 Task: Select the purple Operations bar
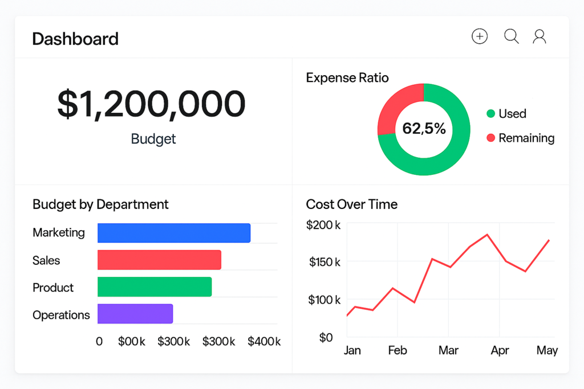(135, 314)
